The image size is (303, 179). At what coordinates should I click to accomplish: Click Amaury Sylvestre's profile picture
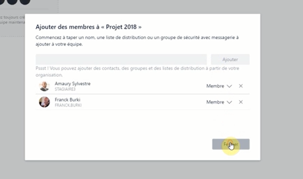point(44,86)
